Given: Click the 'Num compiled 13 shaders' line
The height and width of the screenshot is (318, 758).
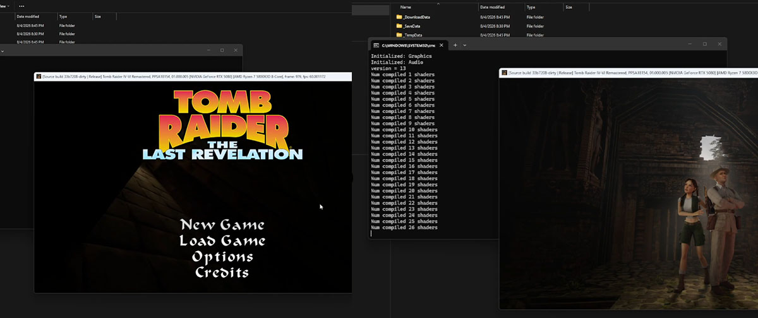Looking at the screenshot, I should pyautogui.click(x=404, y=148).
